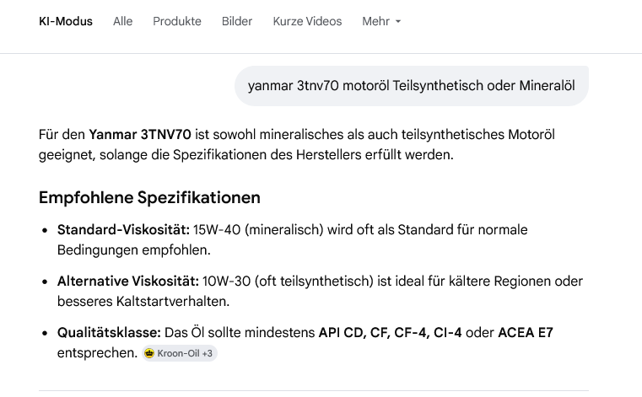
Task: Go to the Bilder tab
Action: click(237, 21)
